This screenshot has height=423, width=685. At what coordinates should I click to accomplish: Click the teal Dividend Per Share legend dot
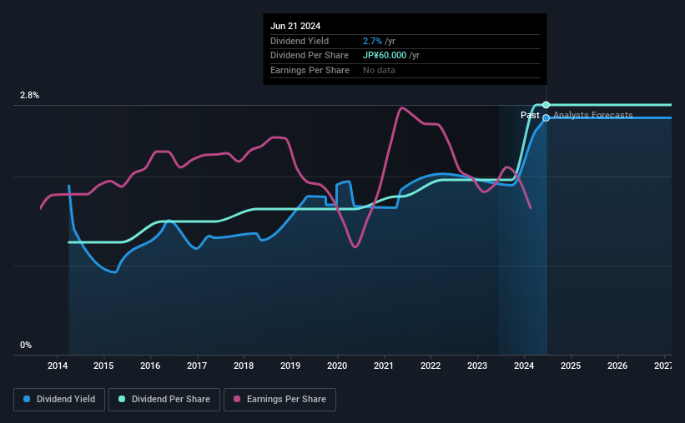(x=122, y=399)
